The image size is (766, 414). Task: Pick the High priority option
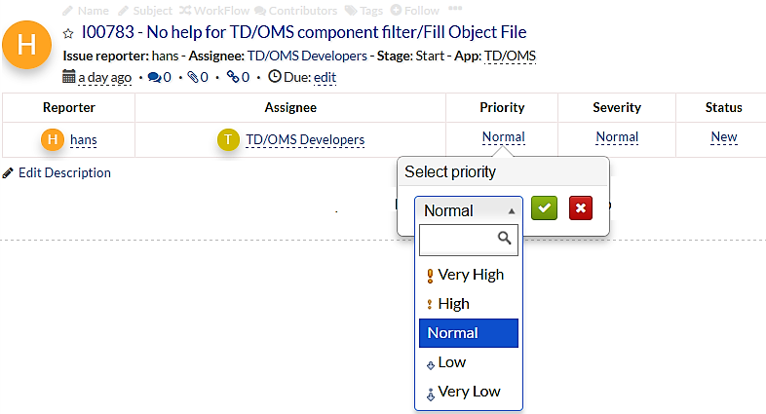(453, 304)
